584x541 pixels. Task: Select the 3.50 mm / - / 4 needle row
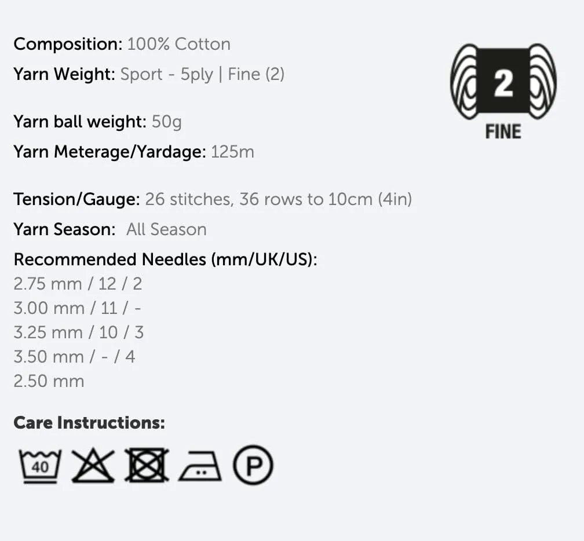[74, 357]
